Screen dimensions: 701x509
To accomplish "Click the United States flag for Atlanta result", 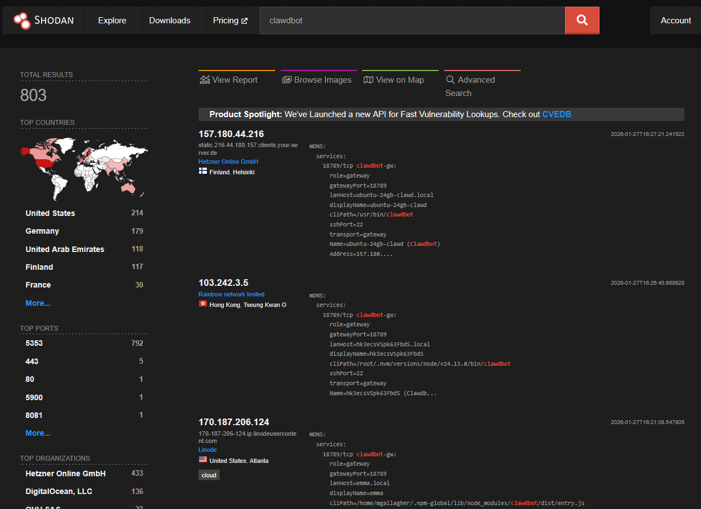I will pos(203,460).
